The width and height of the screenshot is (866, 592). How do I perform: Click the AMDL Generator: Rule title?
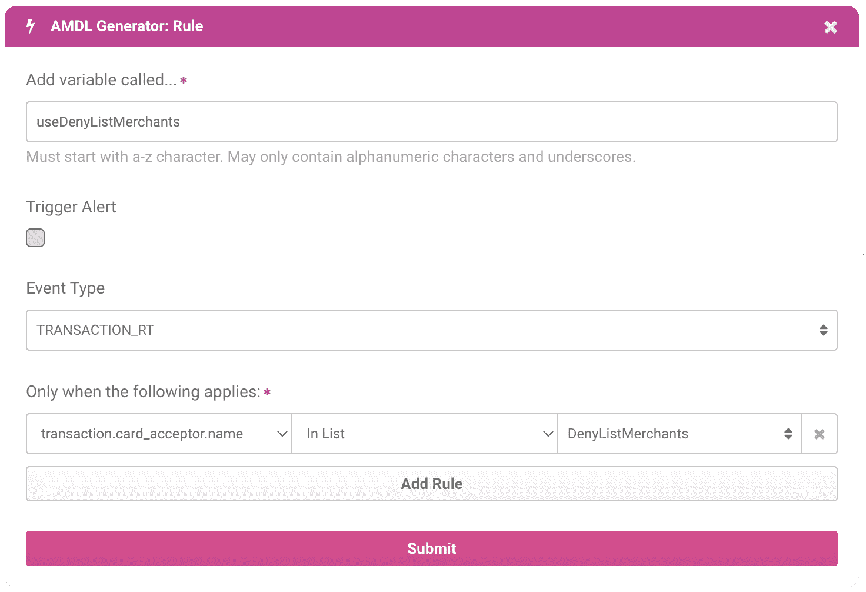click(x=126, y=26)
